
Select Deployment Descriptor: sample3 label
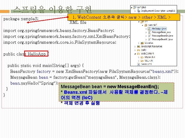click(x=158, y=11)
